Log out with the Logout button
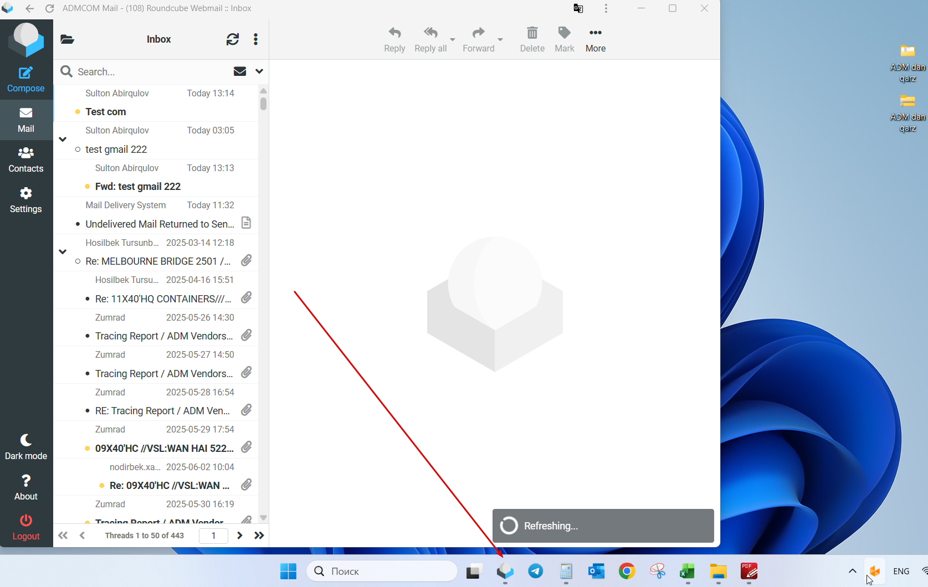Image resolution: width=928 pixels, height=587 pixels. tap(26, 527)
